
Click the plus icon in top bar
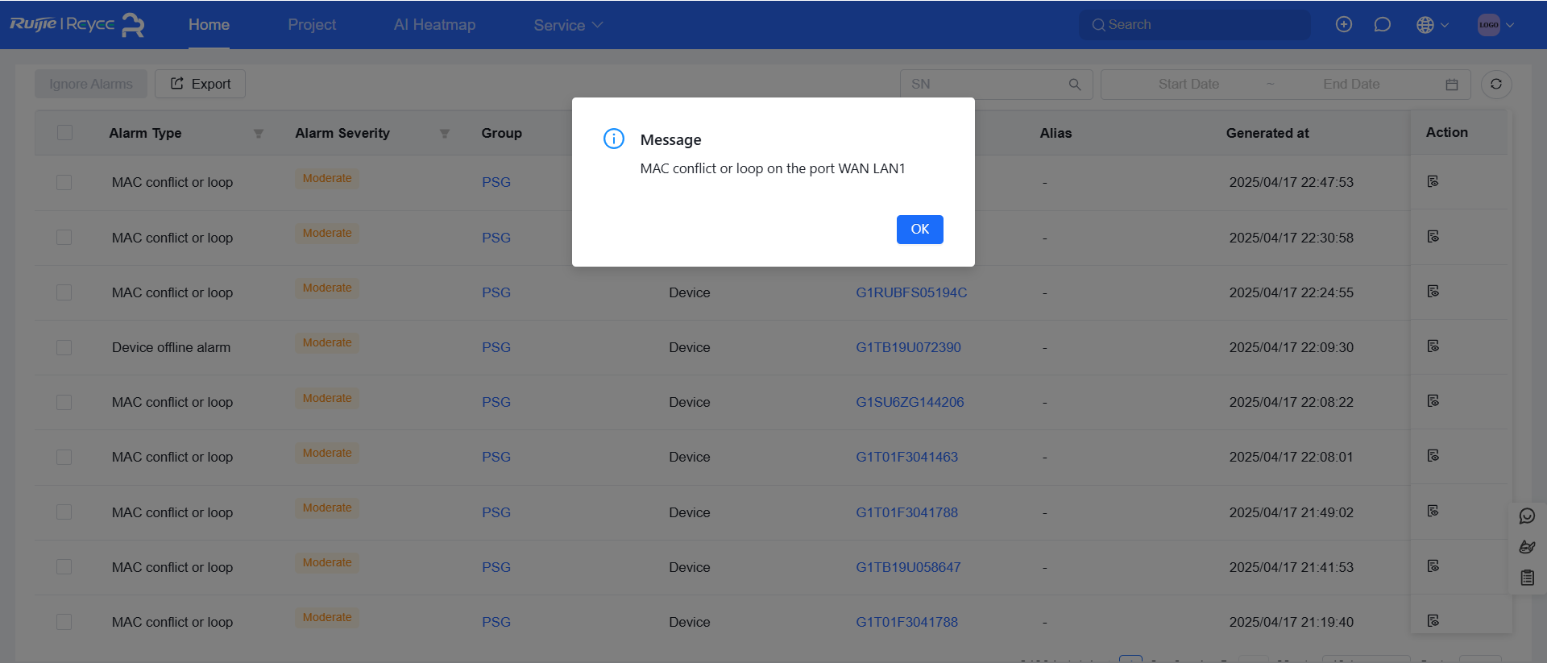pyautogui.click(x=1343, y=25)
